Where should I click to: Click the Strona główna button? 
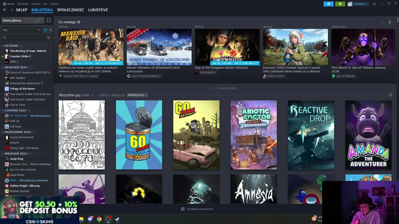pos(22,20)
